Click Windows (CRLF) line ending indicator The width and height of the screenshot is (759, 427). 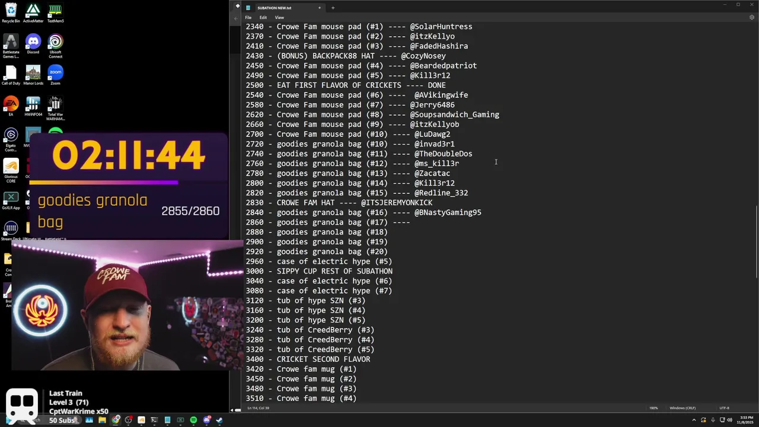click(x=683, y=408)
